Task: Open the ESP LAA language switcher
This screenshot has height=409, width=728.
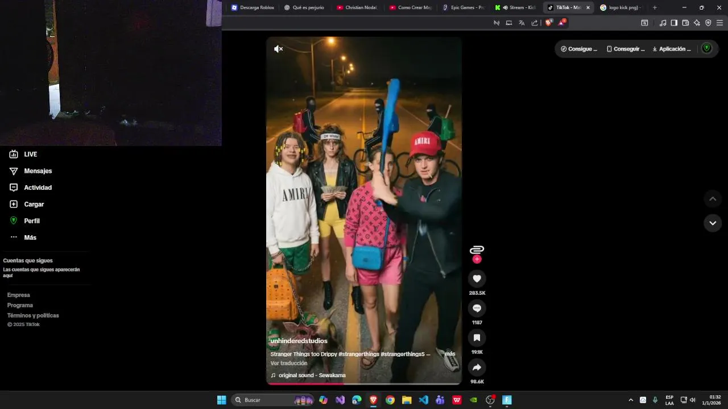Action: [669, 400]
